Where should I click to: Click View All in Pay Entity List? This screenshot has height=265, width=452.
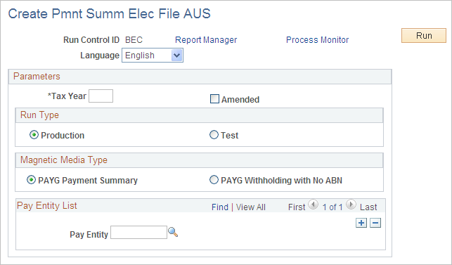251,207
